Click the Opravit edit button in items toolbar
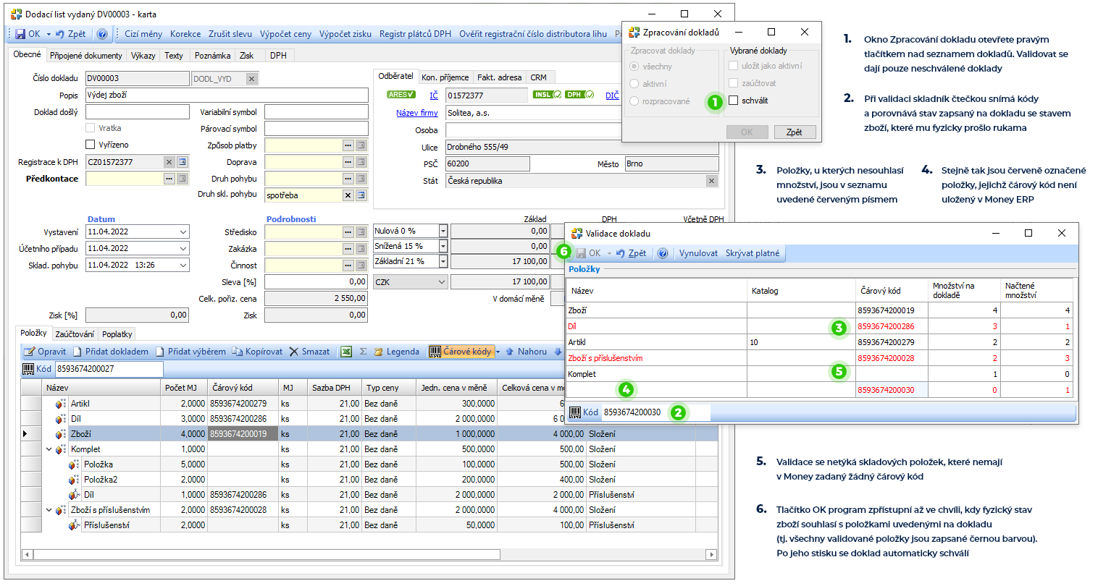The image size is (1098, 586). coord(45,352)
